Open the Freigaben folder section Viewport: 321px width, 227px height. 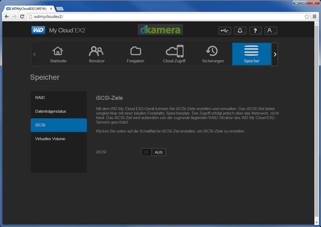[136, 54]
